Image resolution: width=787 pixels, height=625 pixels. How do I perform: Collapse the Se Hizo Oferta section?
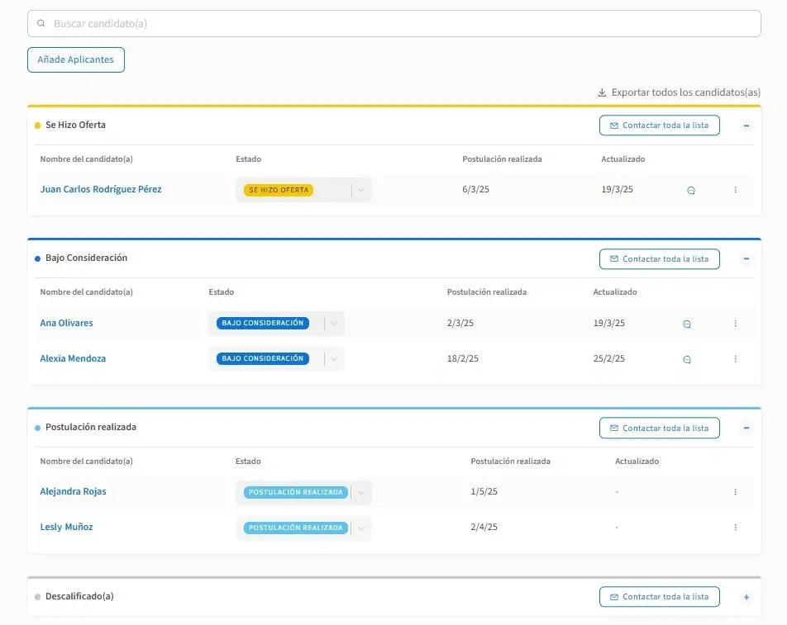click(x=746, y=125)
